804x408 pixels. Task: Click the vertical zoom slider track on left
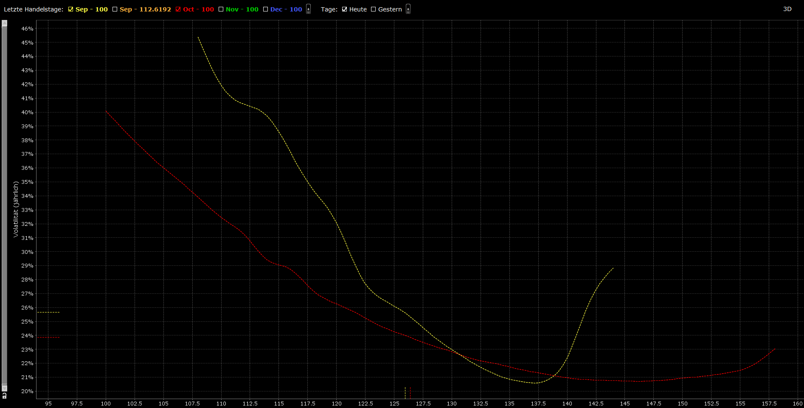(x=4, y=204)
